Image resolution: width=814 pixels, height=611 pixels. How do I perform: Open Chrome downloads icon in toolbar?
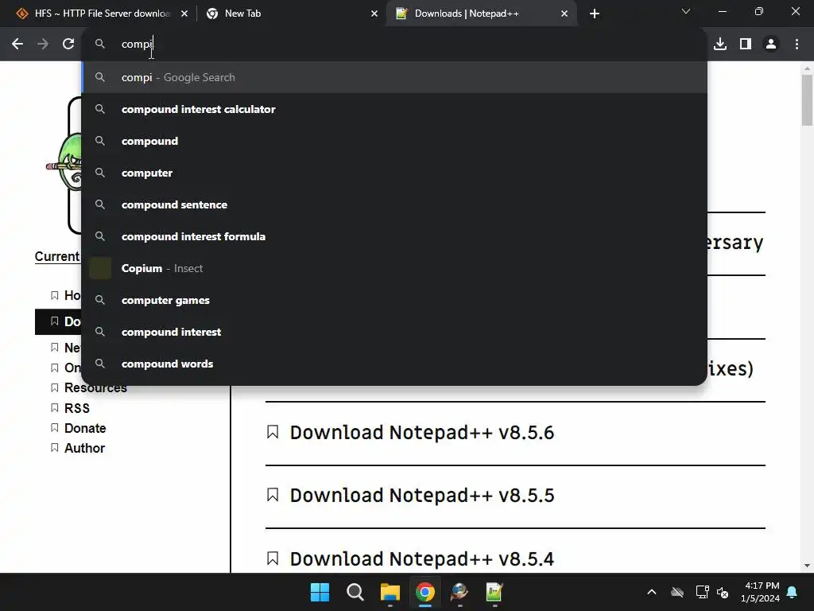click(720, 45)
